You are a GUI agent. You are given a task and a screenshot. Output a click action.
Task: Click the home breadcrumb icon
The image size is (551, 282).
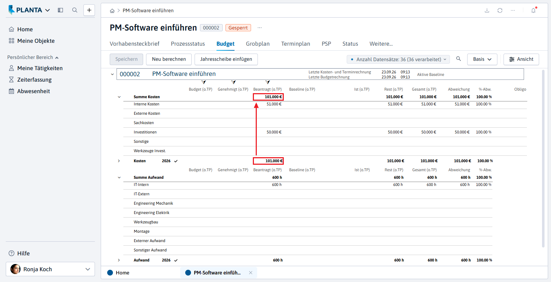[x=112, y=11]
